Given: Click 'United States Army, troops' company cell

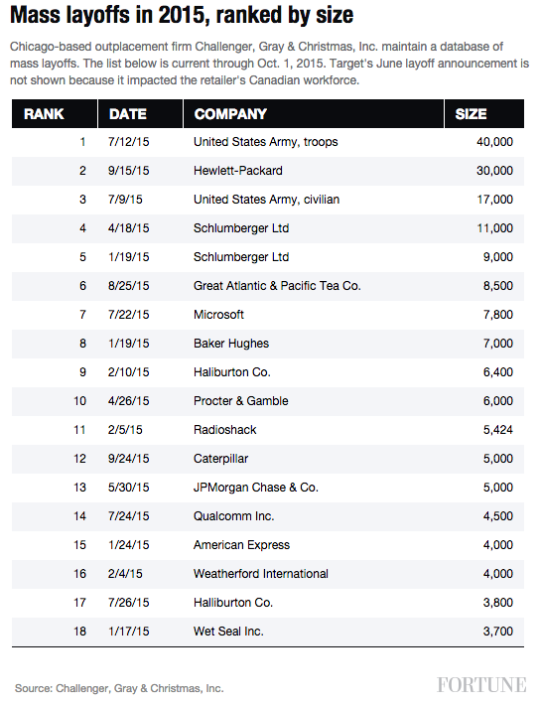Looking at the screenshot, I should [x=266, y=142].
